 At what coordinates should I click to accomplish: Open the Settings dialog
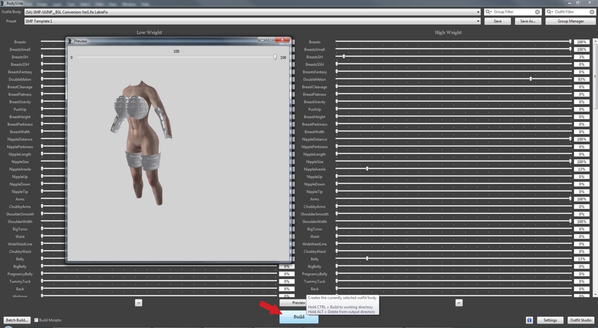click(x=550, y=320)
